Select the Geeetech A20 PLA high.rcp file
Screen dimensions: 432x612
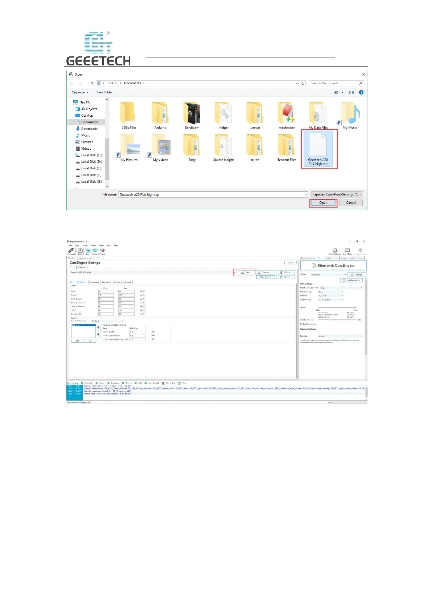pos(318,149)
